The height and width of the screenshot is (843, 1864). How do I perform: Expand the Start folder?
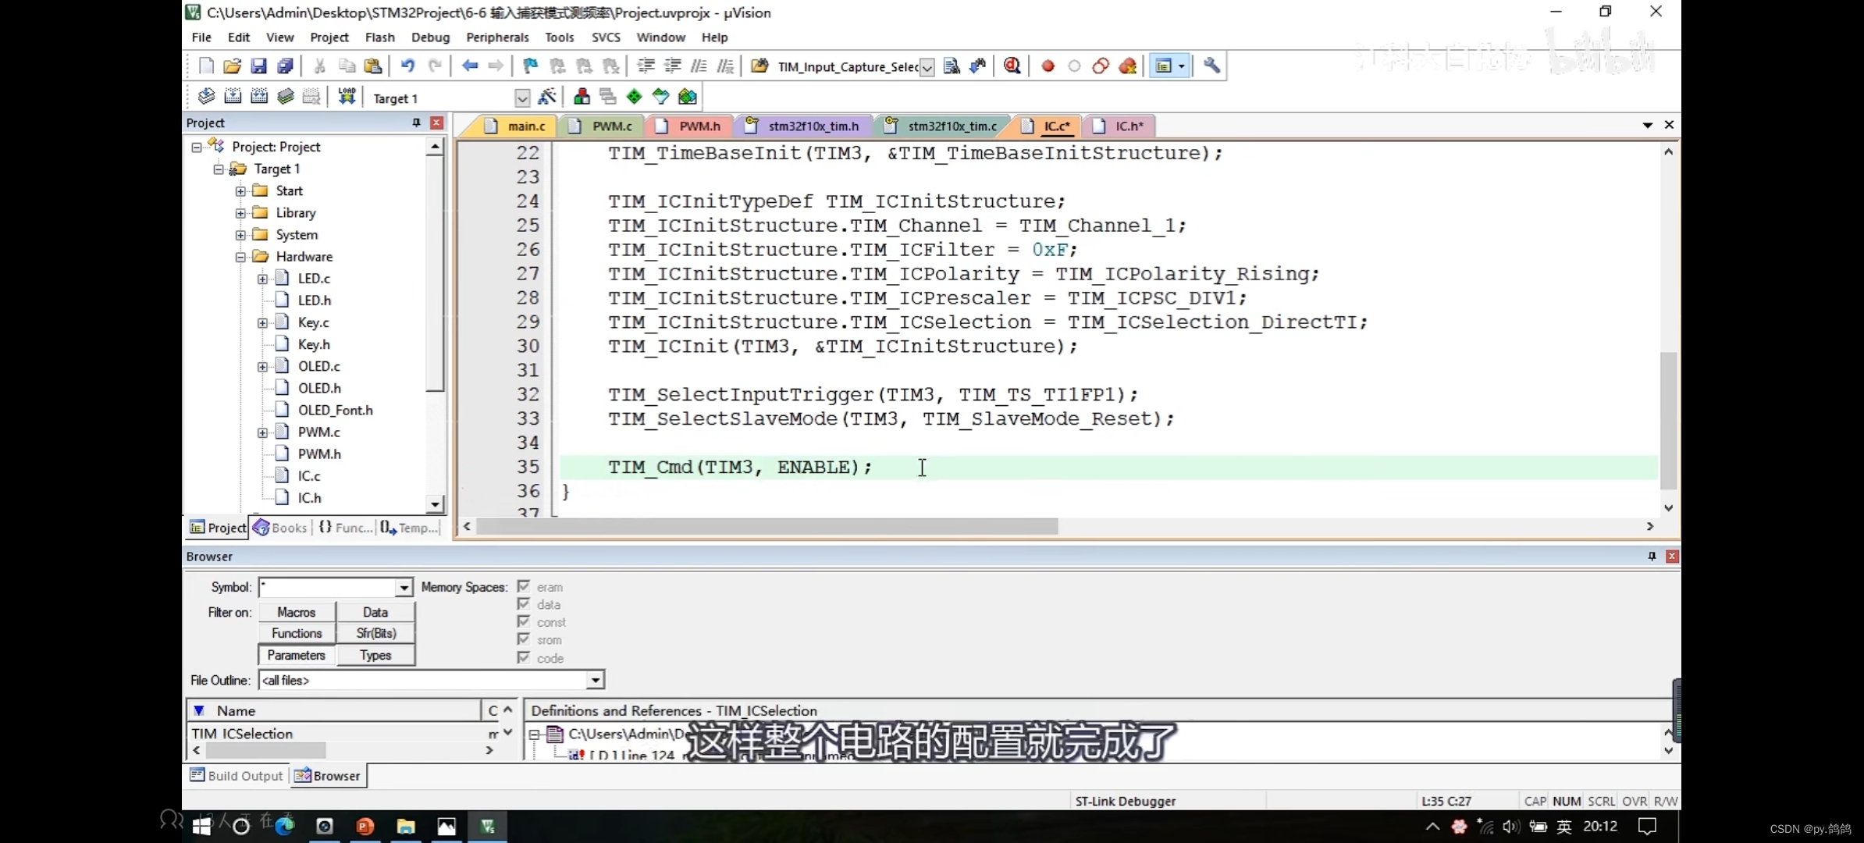click(x=240, y=191)
